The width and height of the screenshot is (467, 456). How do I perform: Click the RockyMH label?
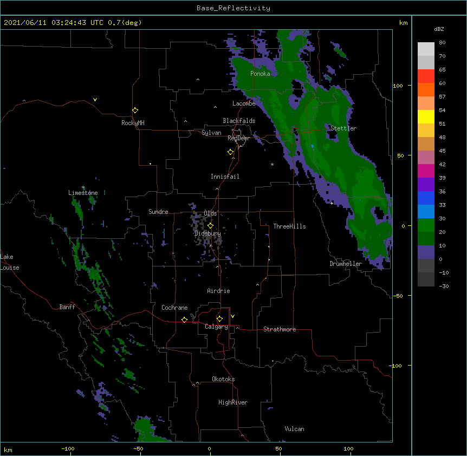[133, 123]
